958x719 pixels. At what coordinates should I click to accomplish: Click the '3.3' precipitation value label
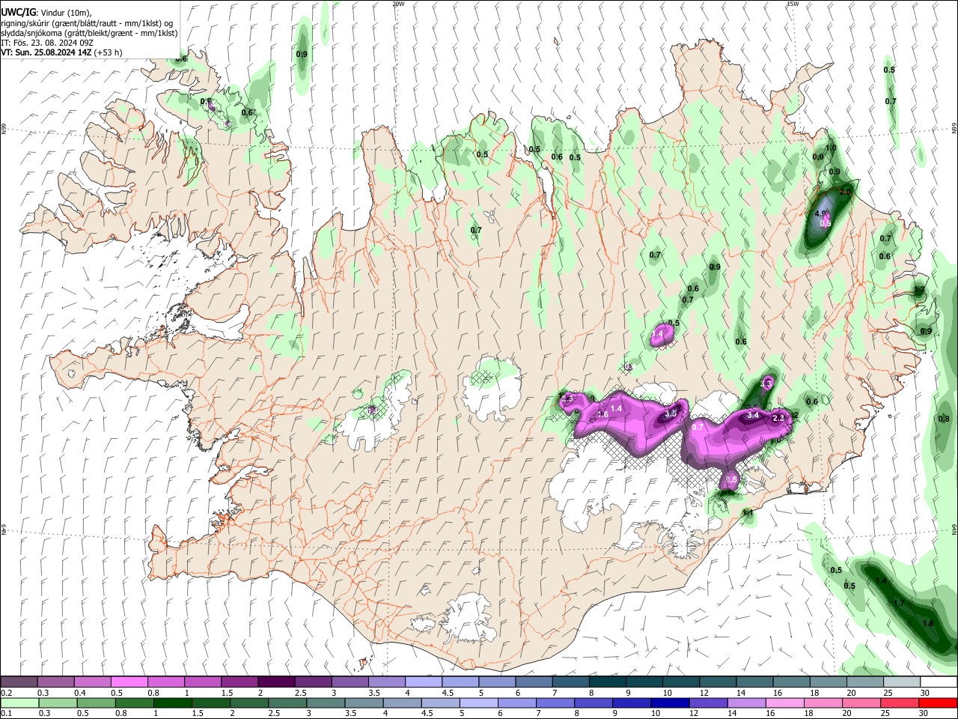click(766, 383)
